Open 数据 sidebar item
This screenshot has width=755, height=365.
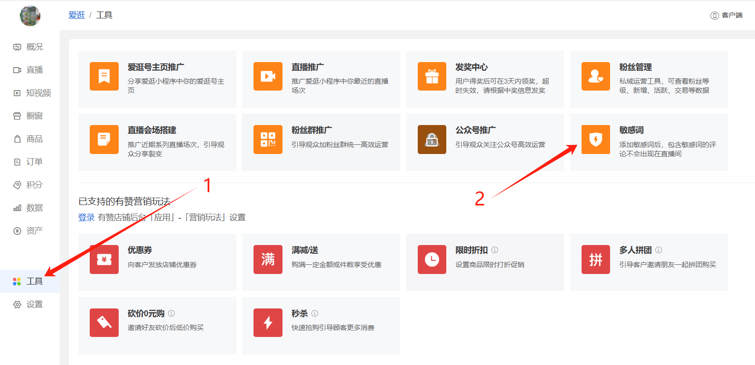[x=35, y=208]
